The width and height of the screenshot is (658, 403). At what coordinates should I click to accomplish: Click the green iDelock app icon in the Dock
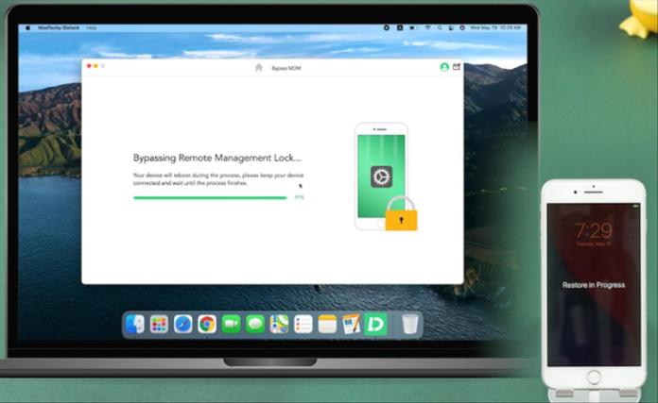(x=375, y=324)
